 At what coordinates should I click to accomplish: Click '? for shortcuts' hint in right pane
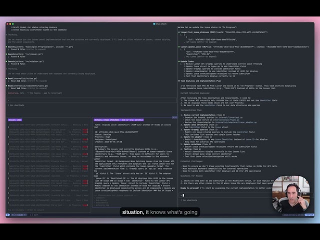(x=189, y=200)
